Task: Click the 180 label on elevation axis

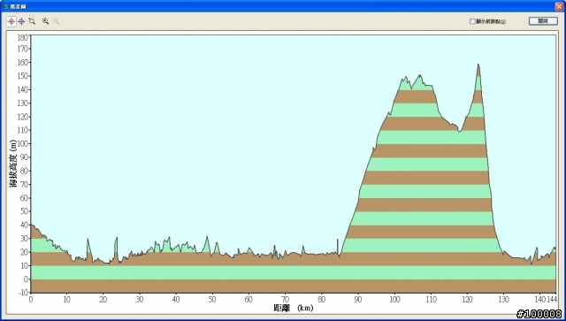Action: [23, 37]
